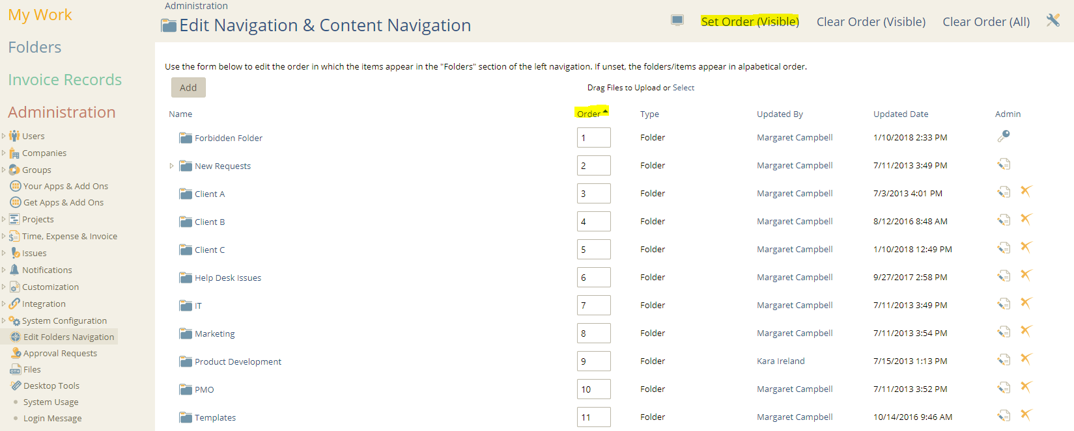1074x431 pixels.
Task: Click the wrench tools icon in header
Action: pos(1053,20)
